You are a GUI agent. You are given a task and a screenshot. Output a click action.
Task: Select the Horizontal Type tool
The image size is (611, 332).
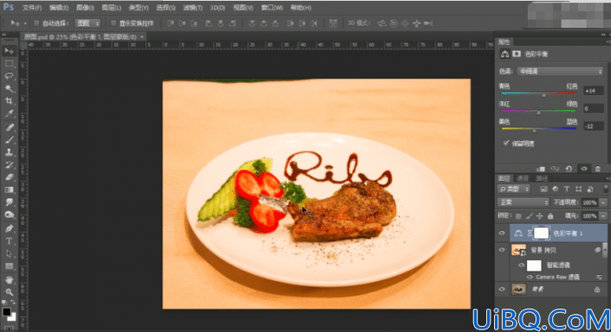(9, 240)
